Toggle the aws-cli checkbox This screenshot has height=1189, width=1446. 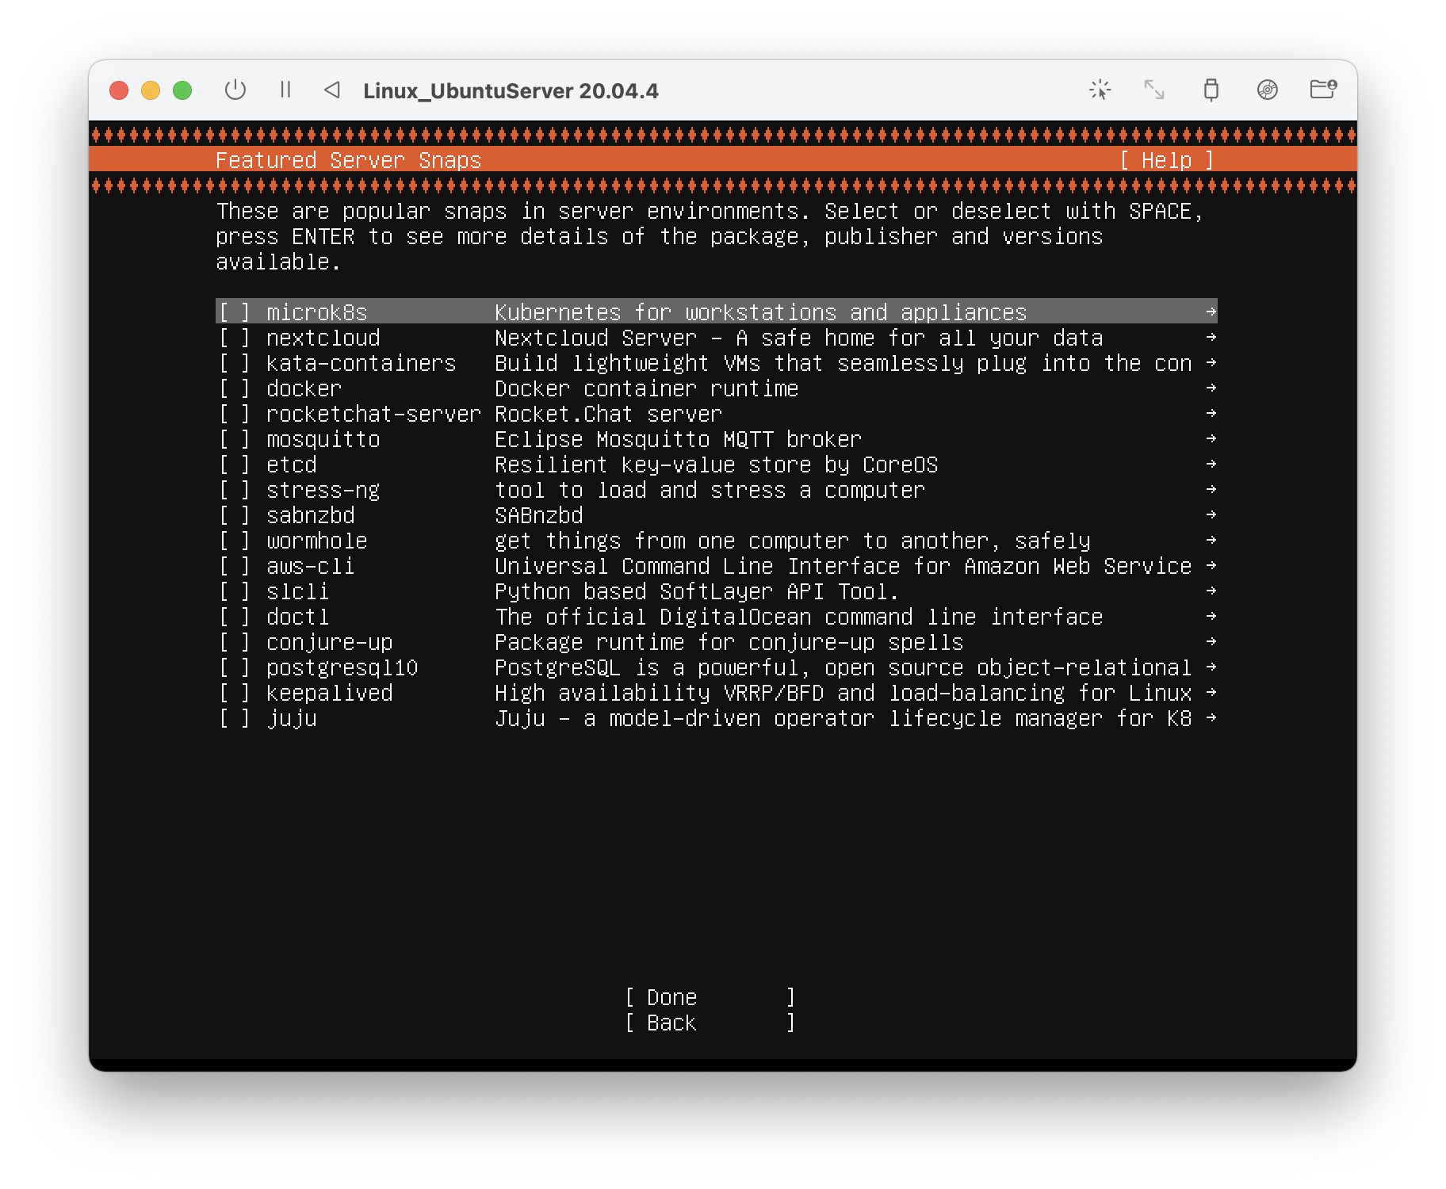235,566
